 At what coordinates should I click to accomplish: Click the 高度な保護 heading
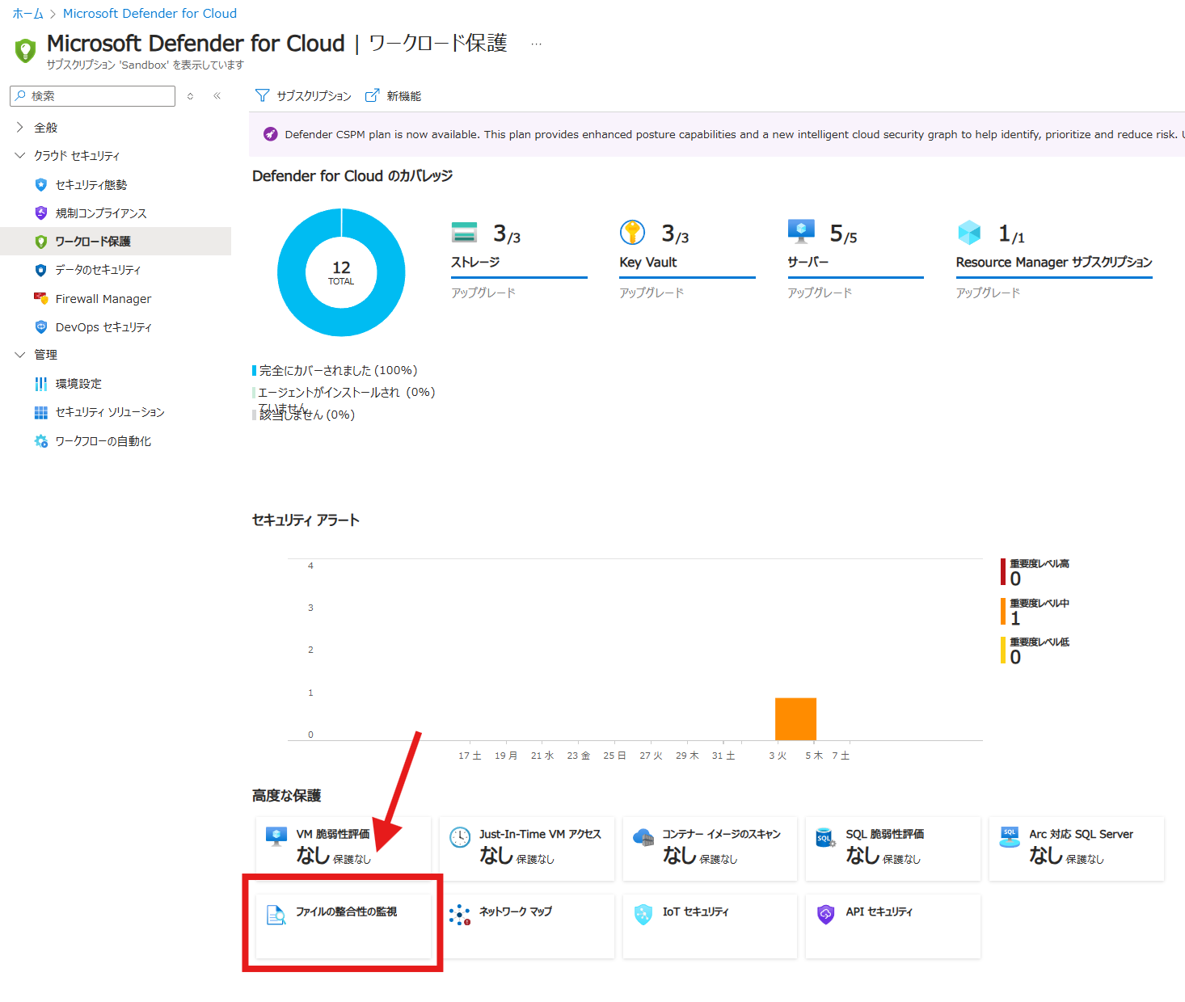(286, 796)
